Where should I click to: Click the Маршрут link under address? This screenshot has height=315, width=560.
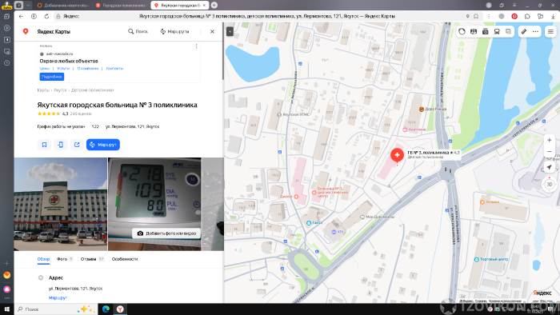58,297
